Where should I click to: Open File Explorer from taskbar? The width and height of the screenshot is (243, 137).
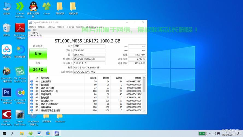coord(22,133)
